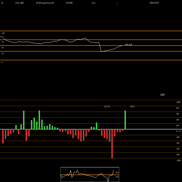The width and height of the screenshot is (182, 182).
Task: Click the 40 label on the MR axis
Action: click(x=177, y=120)
